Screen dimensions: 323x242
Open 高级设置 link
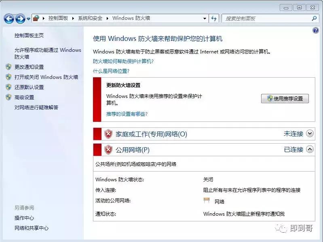click(24, 97)
